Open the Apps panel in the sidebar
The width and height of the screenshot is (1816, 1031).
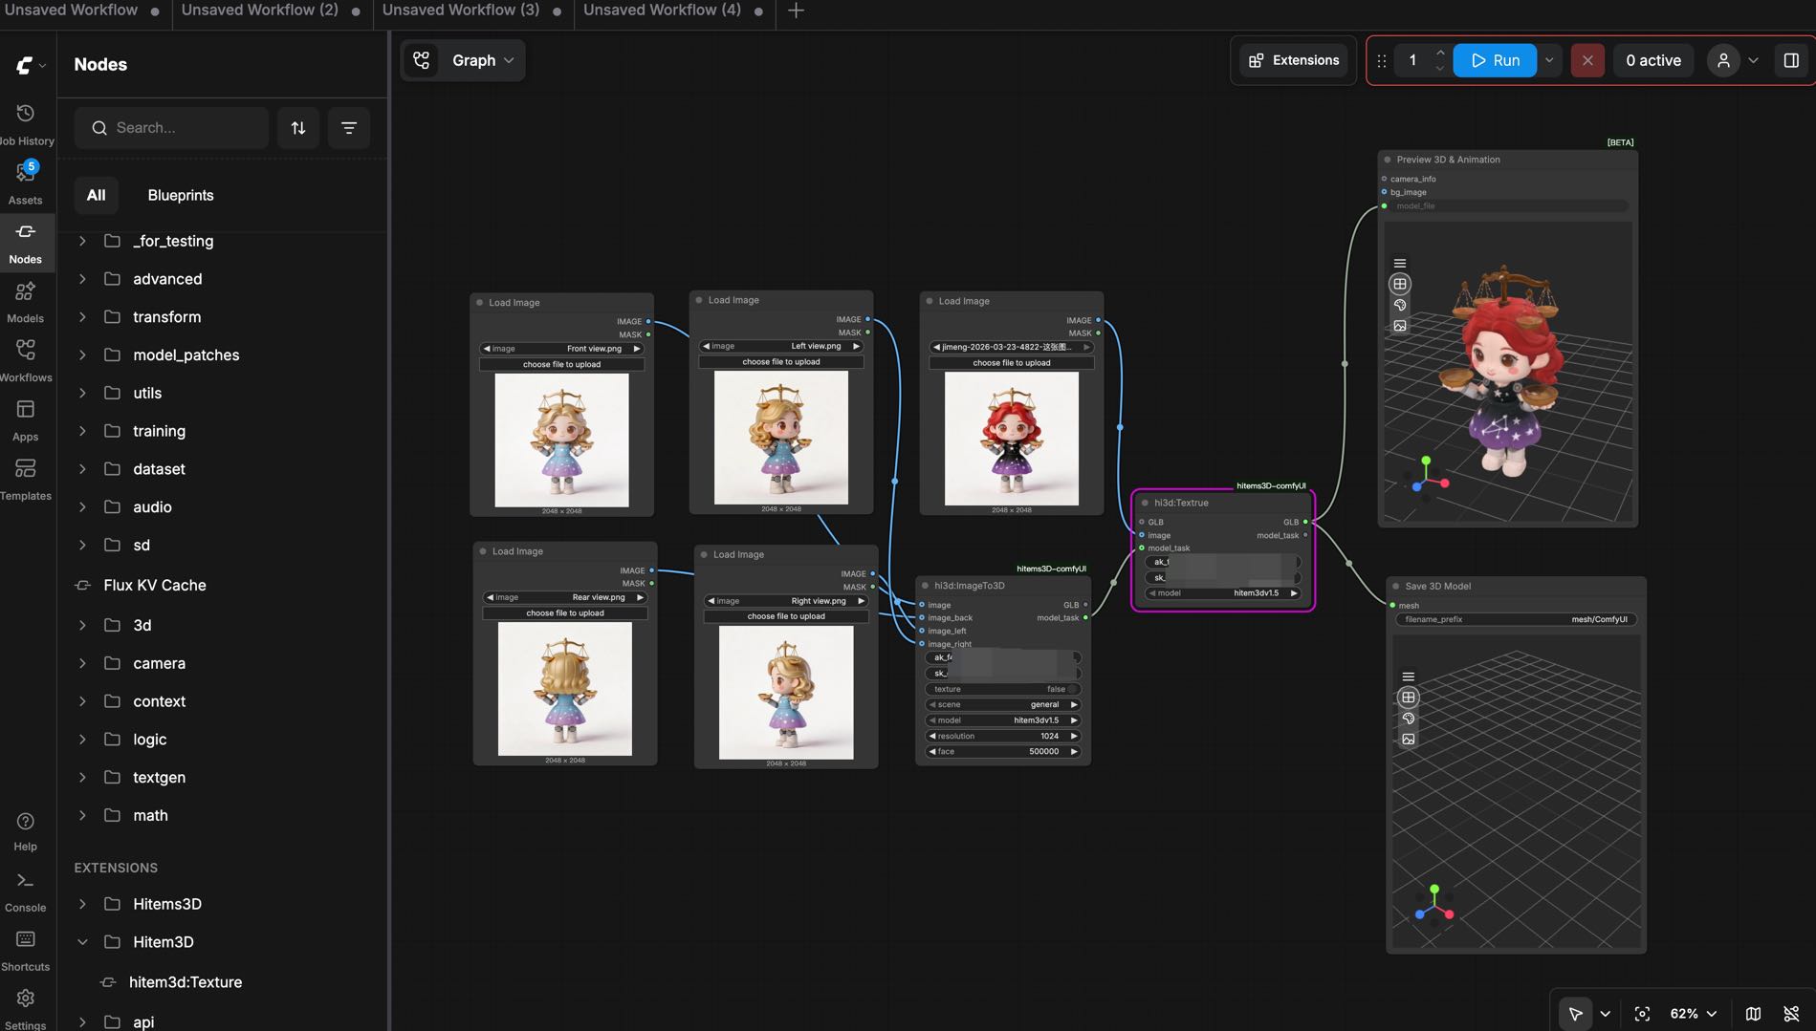pyautogui.click(x=25, y=417)
